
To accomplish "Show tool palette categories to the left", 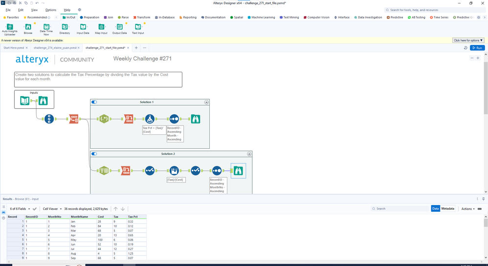I will (56, 18).
